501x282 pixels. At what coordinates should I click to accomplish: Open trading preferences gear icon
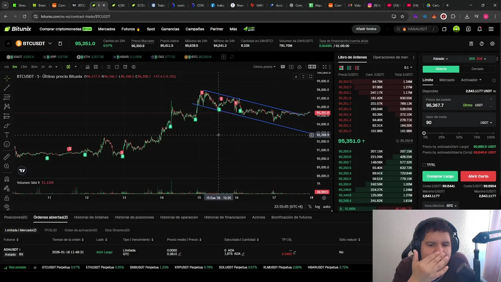point(492,43)
